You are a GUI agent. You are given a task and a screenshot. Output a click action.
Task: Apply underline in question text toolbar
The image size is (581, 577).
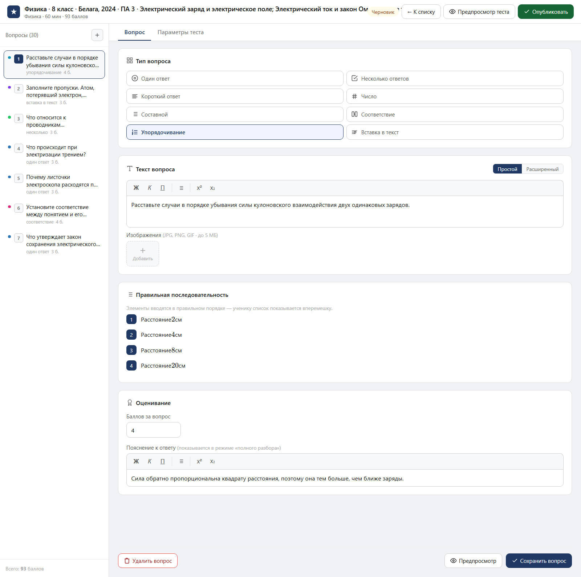point(163,188)
